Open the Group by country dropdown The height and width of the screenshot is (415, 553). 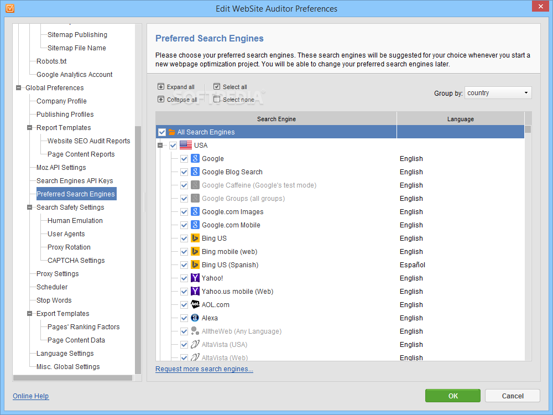point(498,93)
